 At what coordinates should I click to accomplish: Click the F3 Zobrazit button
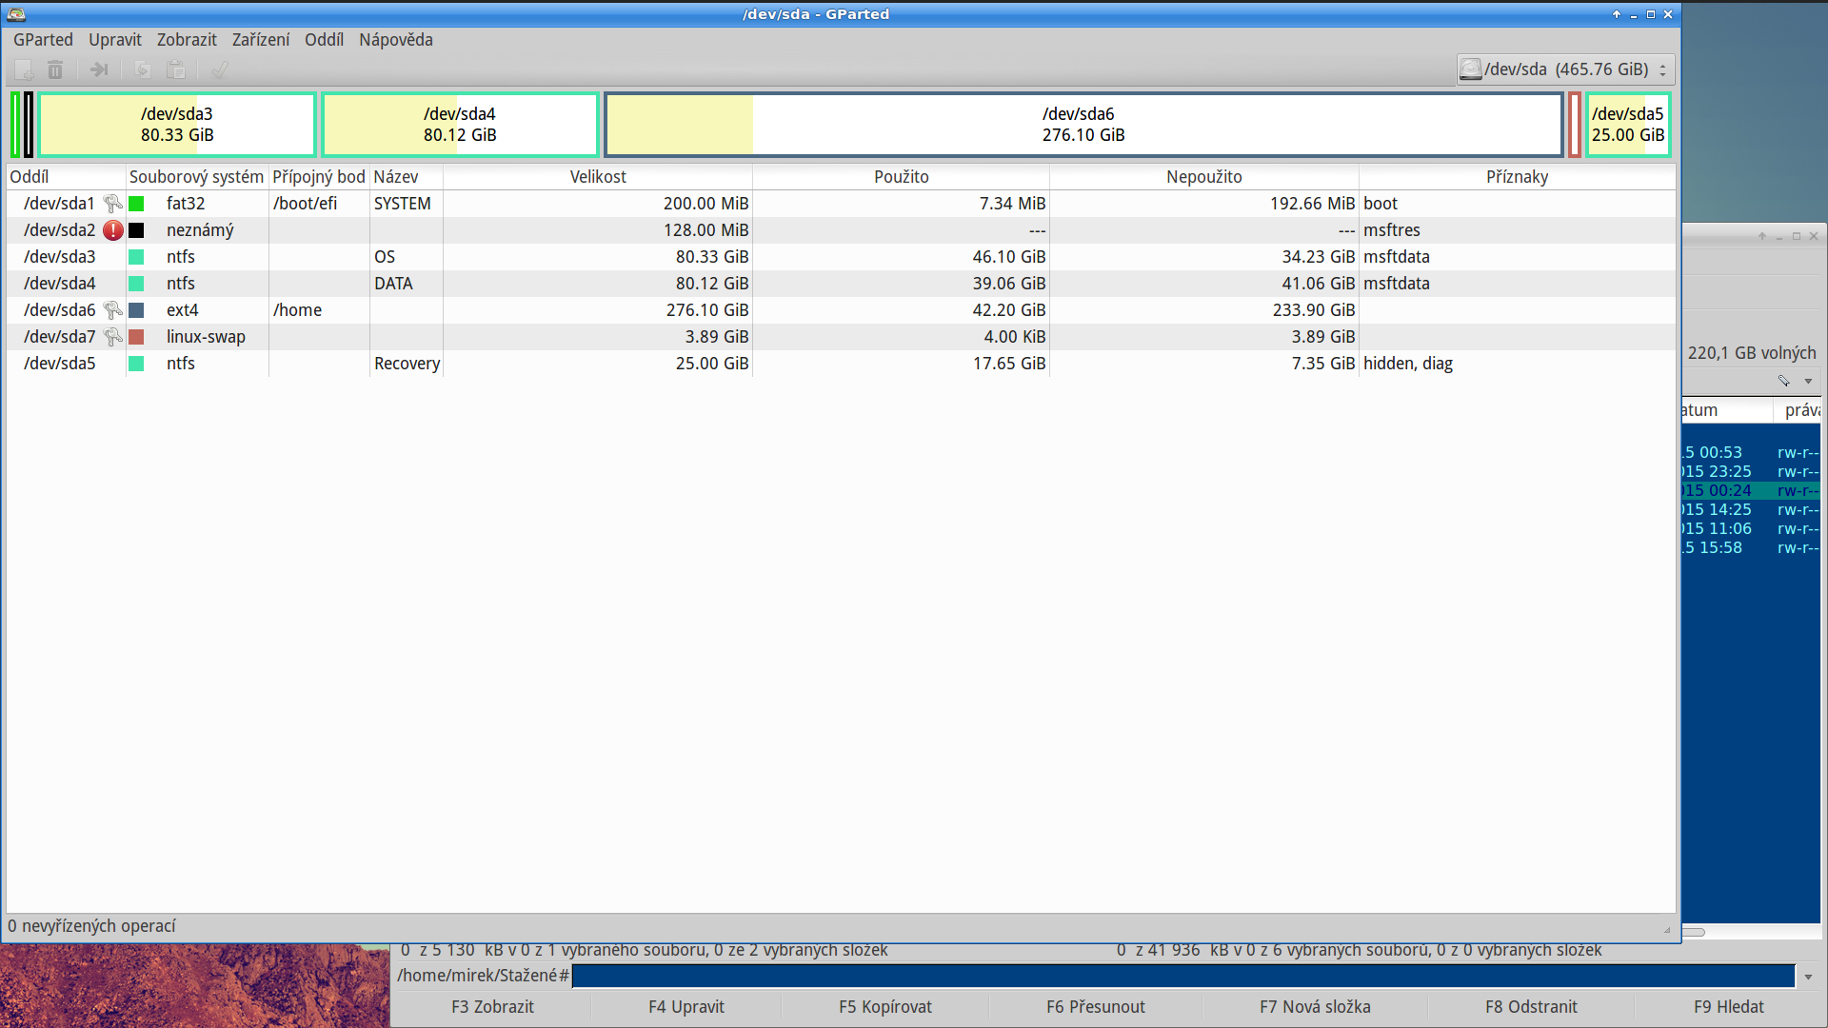[492, 1007]
